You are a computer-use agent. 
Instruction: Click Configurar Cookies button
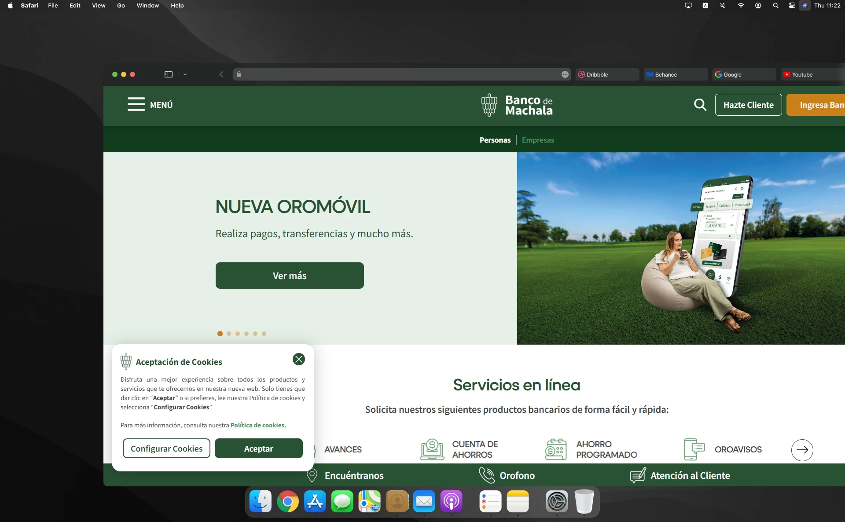coord(166,448)
